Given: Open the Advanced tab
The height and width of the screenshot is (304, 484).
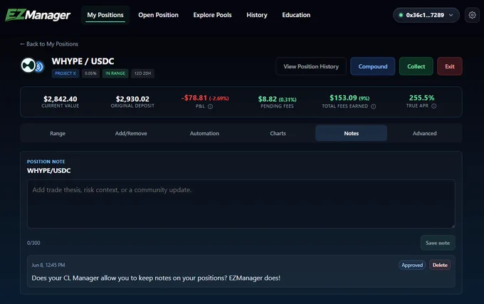Looking at the screenshot, I should pyautogui.click(x=425, y=133).
